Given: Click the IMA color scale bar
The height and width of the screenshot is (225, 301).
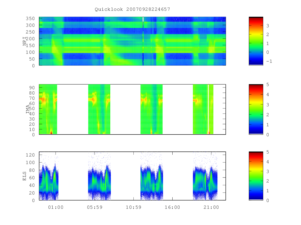Looking at the screenshot, I should 256,109.
